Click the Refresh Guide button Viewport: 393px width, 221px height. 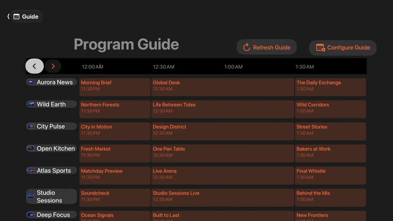[x=267, y=47]
